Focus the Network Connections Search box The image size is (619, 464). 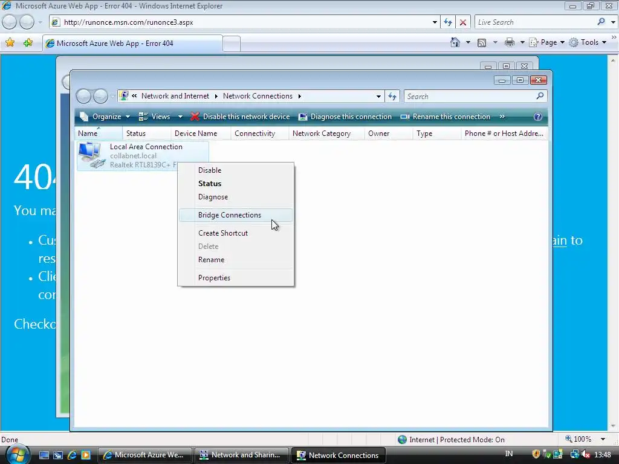[470, 96]
